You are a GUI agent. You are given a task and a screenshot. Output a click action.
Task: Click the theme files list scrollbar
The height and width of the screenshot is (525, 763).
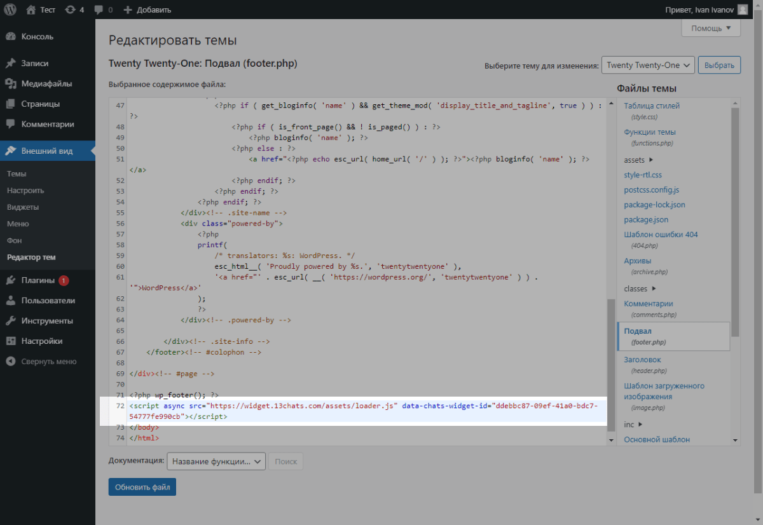735,222
